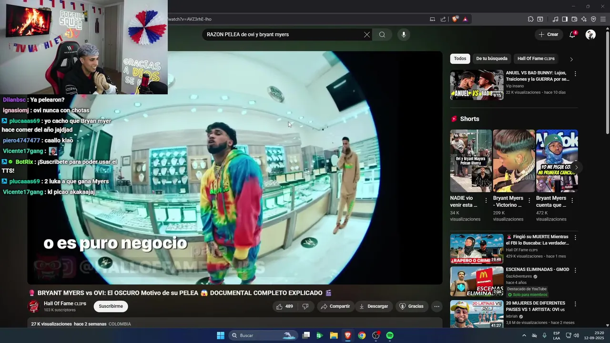Open OBS Studio from taskbar
610x343 pixels.
tap(376, 335)
